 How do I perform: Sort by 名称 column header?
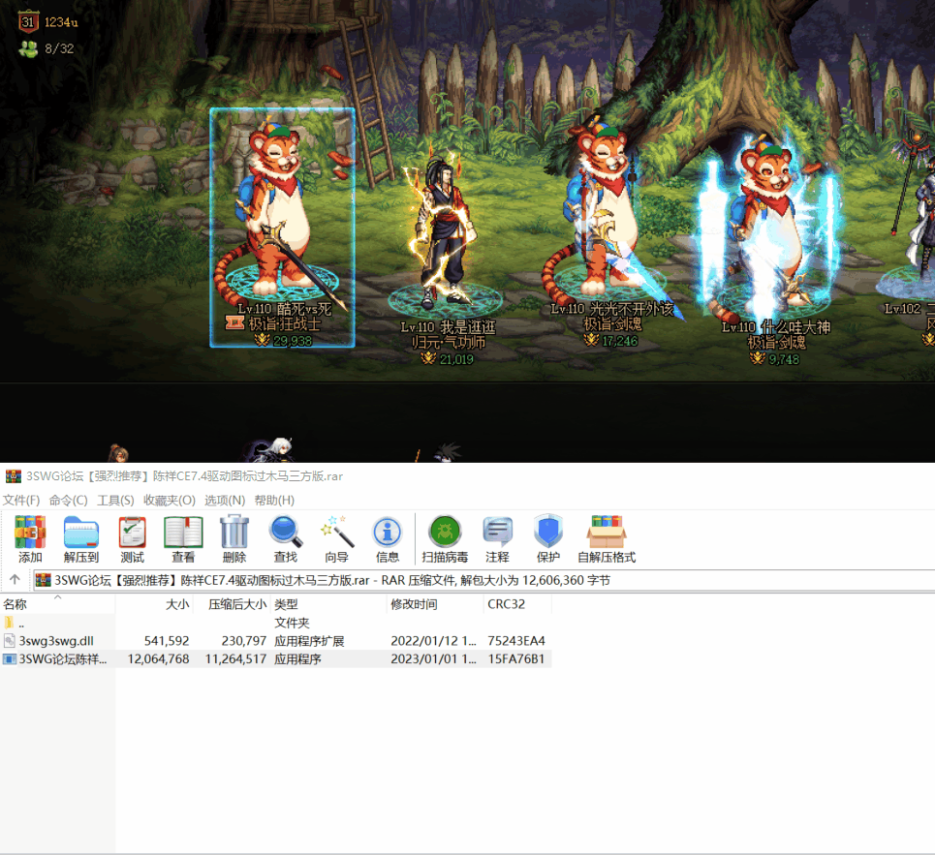pyautogui.click(x=58, y=604)
